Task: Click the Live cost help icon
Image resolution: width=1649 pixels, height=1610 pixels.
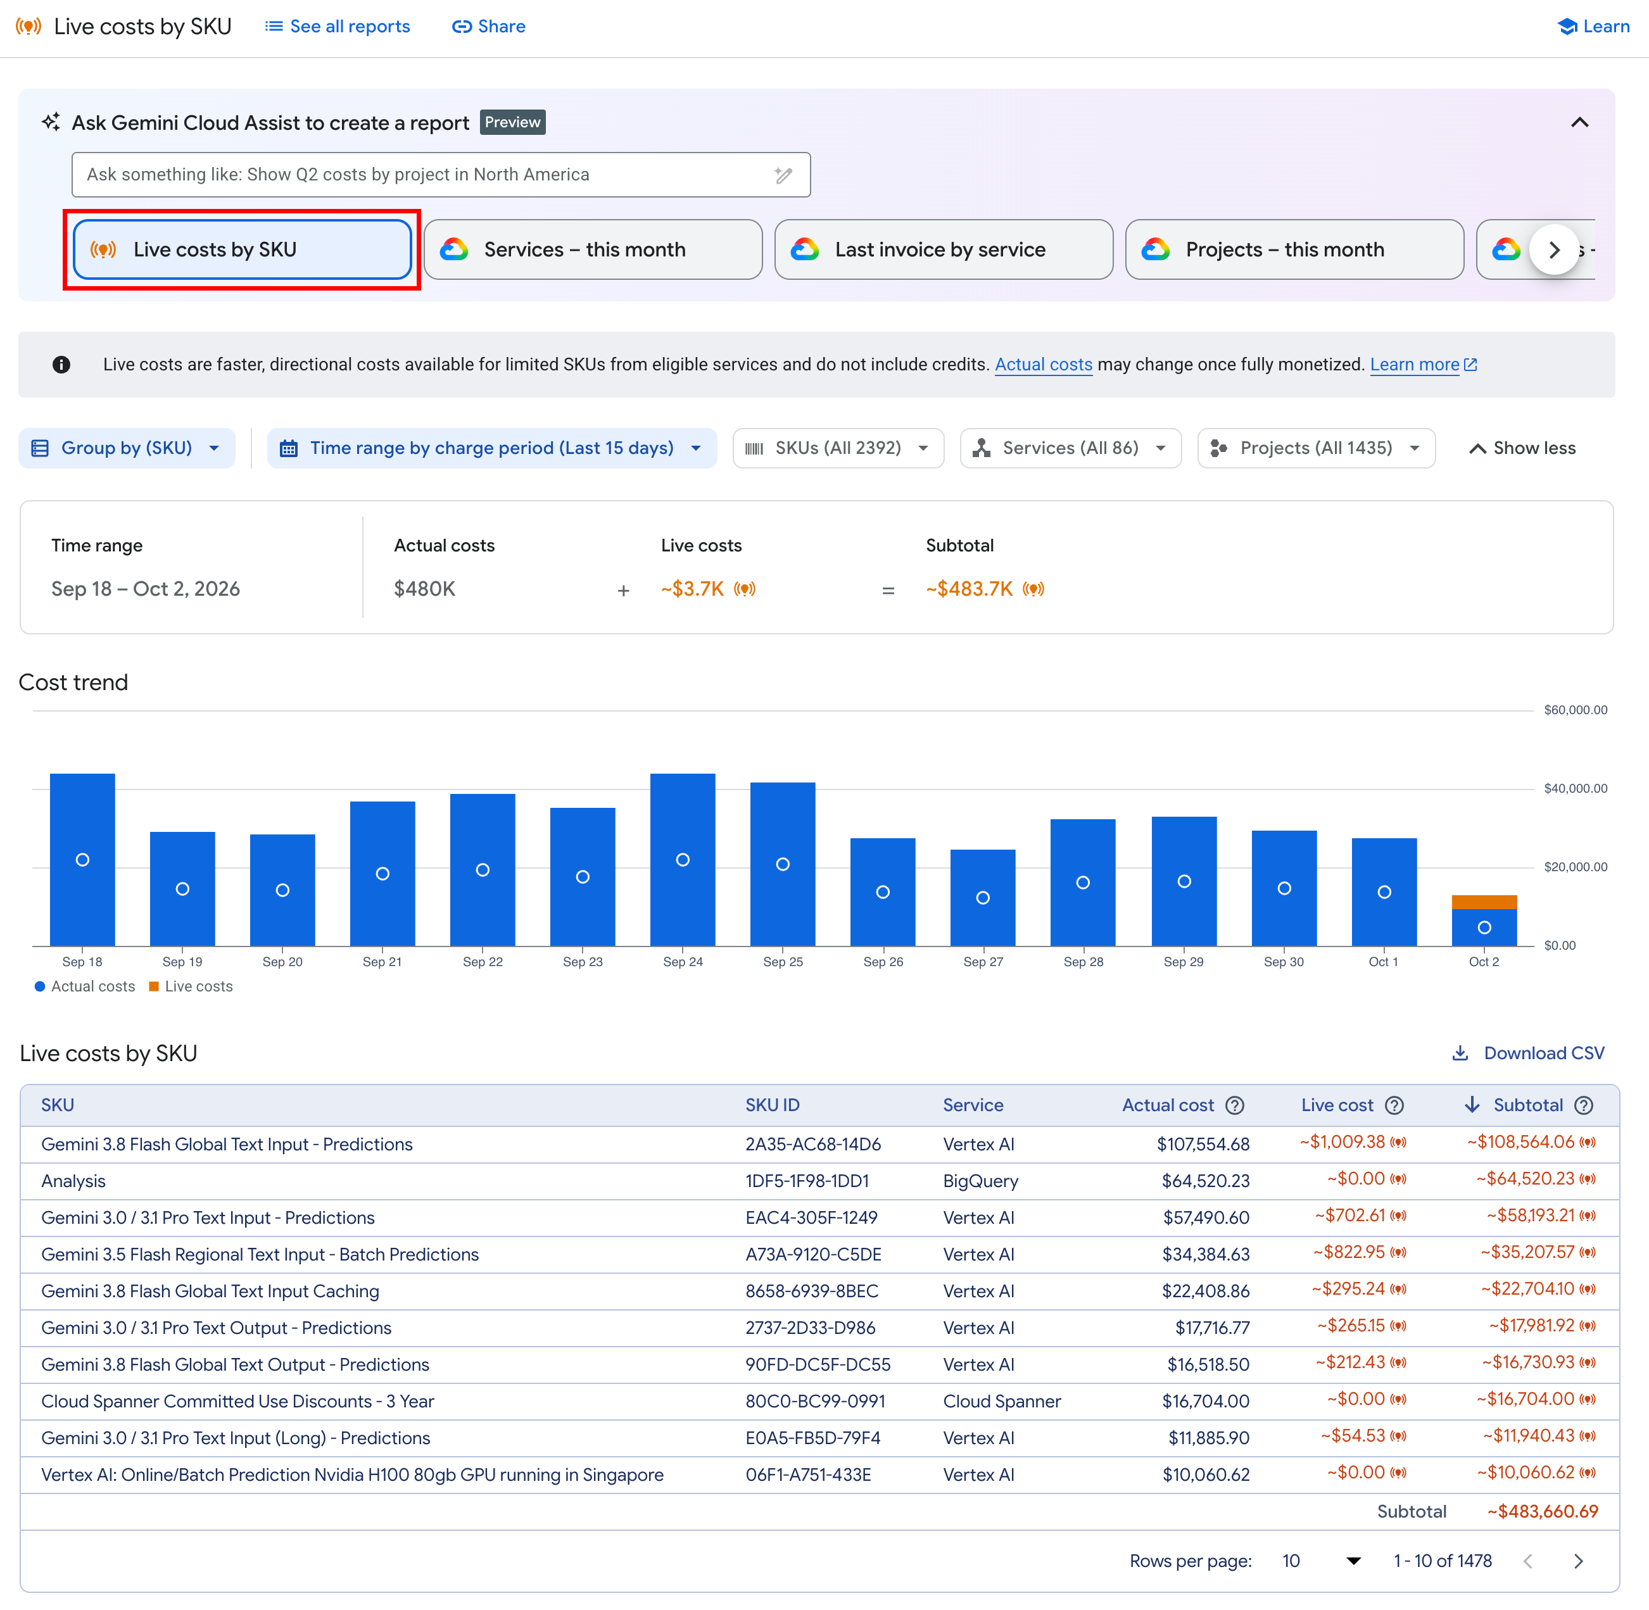Action: click(x=1394, y=1105)
